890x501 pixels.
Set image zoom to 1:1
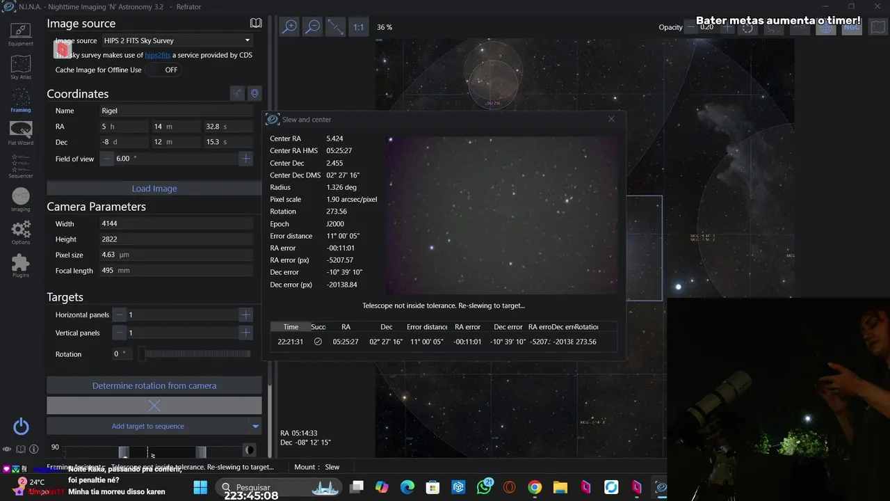358,27
